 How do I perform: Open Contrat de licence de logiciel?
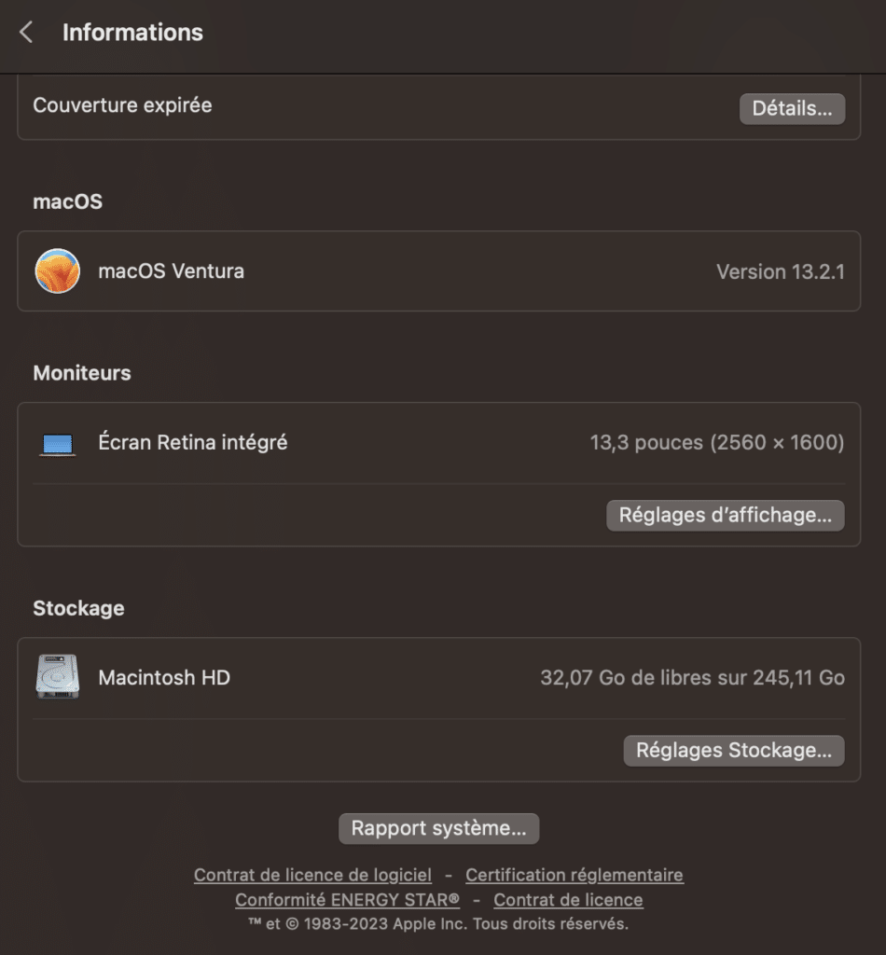(x=312, y=875)
